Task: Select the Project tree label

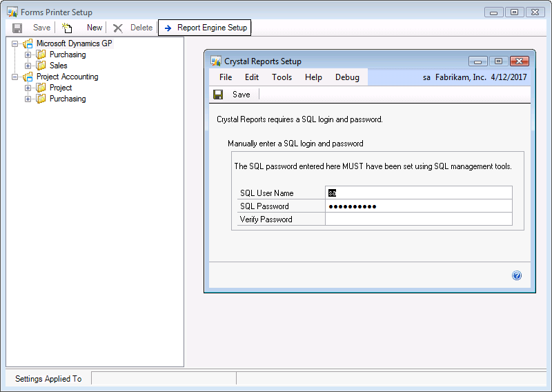Action: 61,88
